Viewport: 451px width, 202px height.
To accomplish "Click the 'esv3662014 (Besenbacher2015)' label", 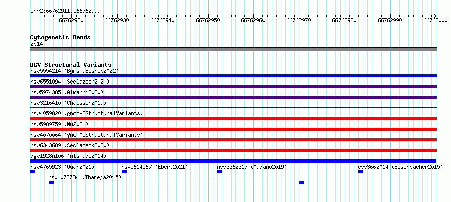I will (x=400, y=167).
